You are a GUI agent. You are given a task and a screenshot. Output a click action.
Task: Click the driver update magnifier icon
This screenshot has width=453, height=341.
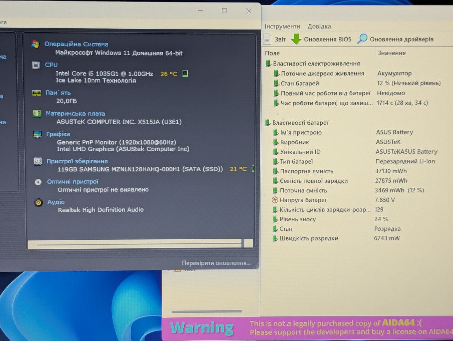pos(362,39)
